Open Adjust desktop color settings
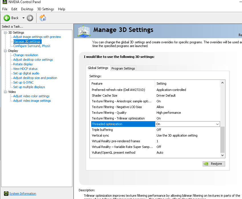The width and height of the screenshot is (242, 199). tap(33, 60)
